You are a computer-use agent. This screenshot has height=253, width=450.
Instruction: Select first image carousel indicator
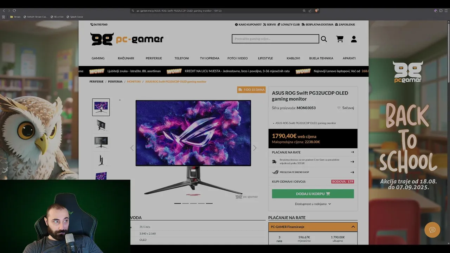178,203
